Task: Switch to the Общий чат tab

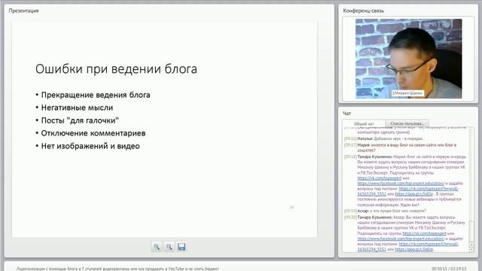Action: click(x=364, y=123)
